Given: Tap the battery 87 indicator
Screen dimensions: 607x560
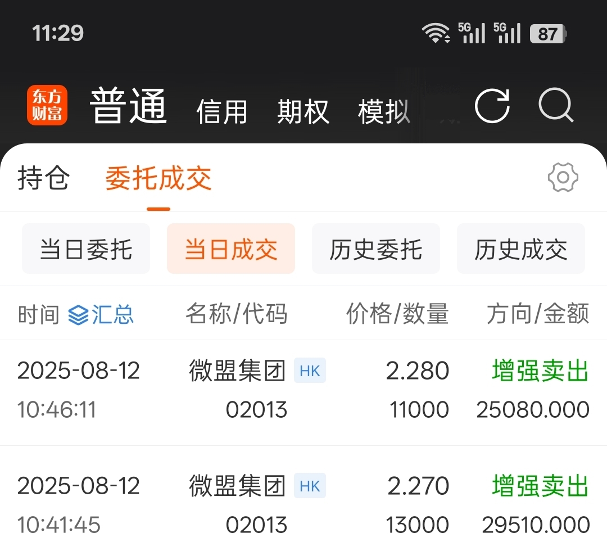Looking at the screenshot, I should coord(548,34).
